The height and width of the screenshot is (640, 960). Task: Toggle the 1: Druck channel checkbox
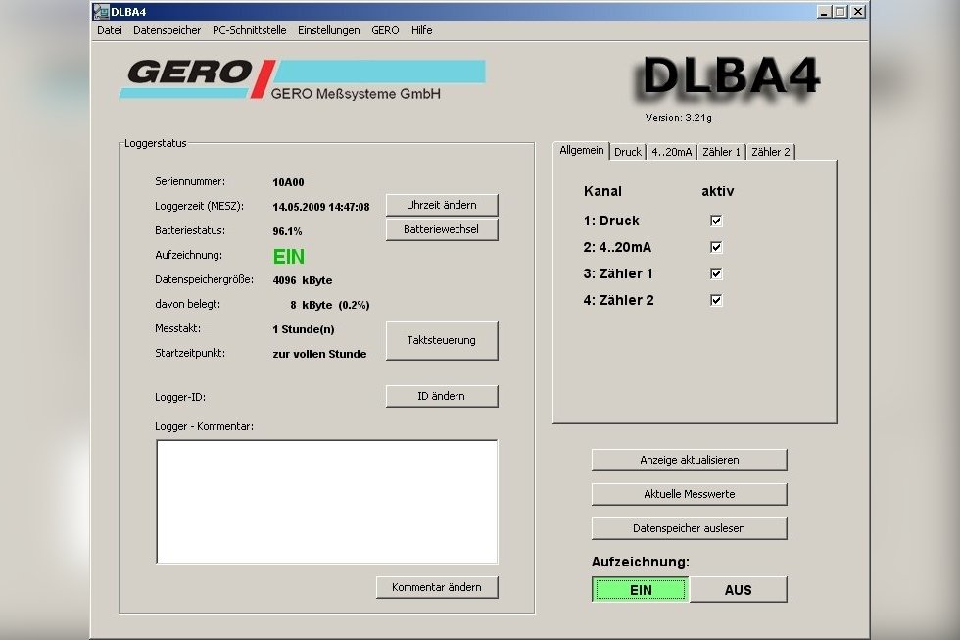pyautogui.click(x=716, y=221)
